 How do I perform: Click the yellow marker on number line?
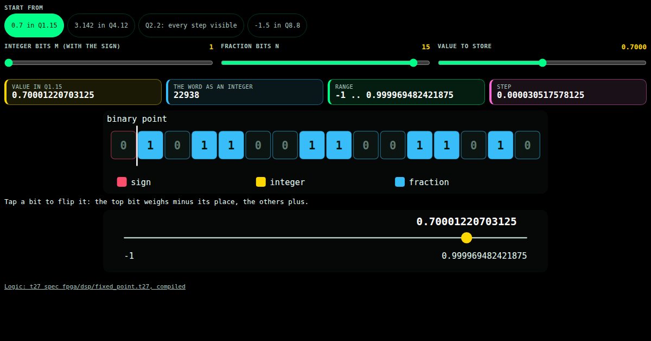(467, 238)
